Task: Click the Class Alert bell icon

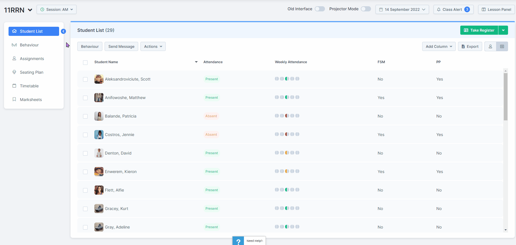Action: 439,9
